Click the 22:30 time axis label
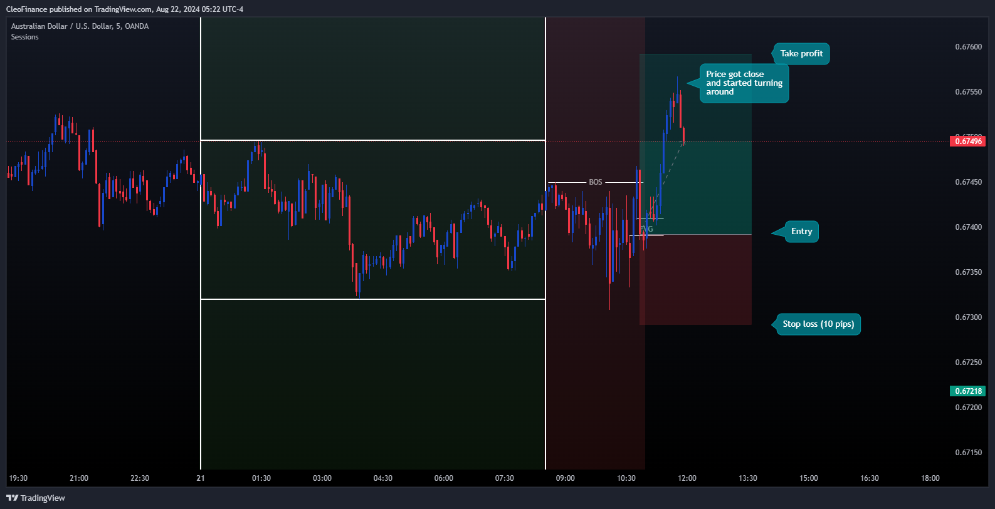995x509 pixels. (140, 478)
